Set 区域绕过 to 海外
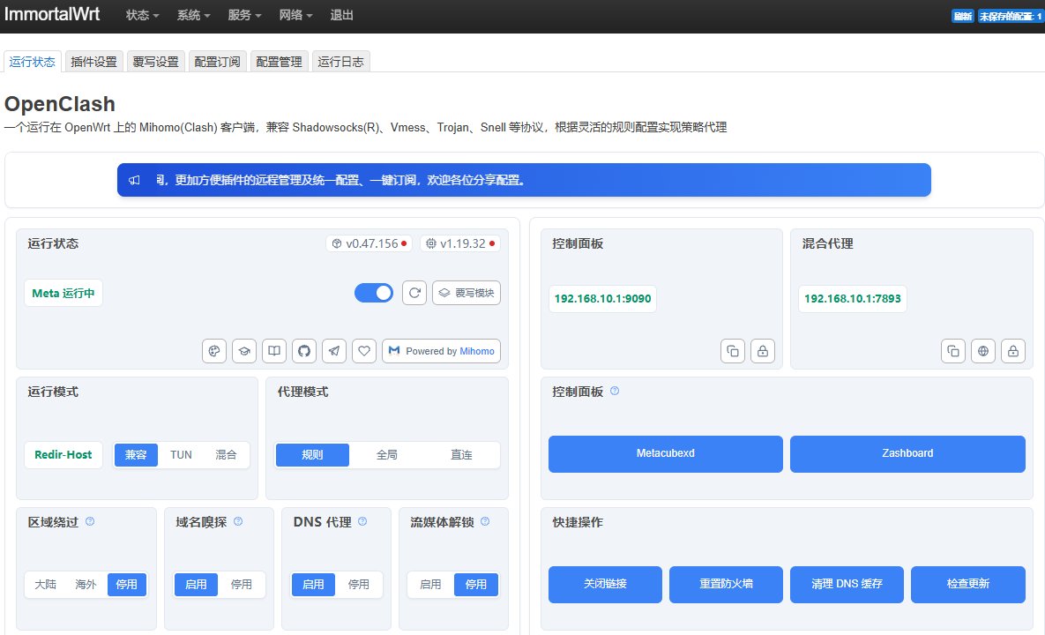 86,585
